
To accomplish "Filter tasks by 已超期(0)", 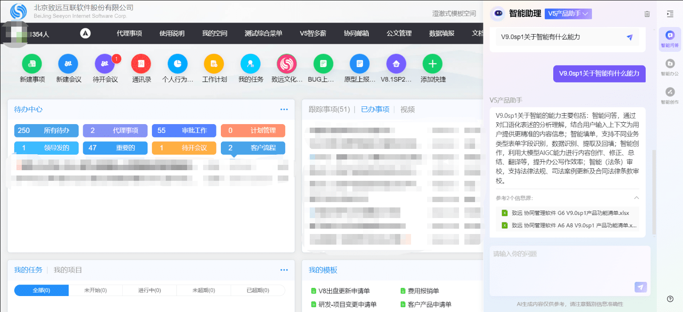I will point(258,290).
